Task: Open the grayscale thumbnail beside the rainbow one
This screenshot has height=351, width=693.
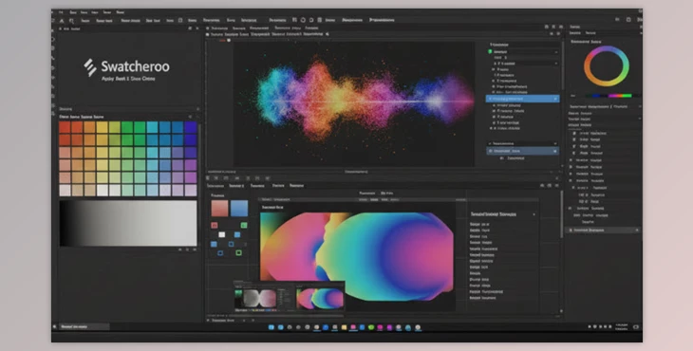Action: click(x=260, y=299)
